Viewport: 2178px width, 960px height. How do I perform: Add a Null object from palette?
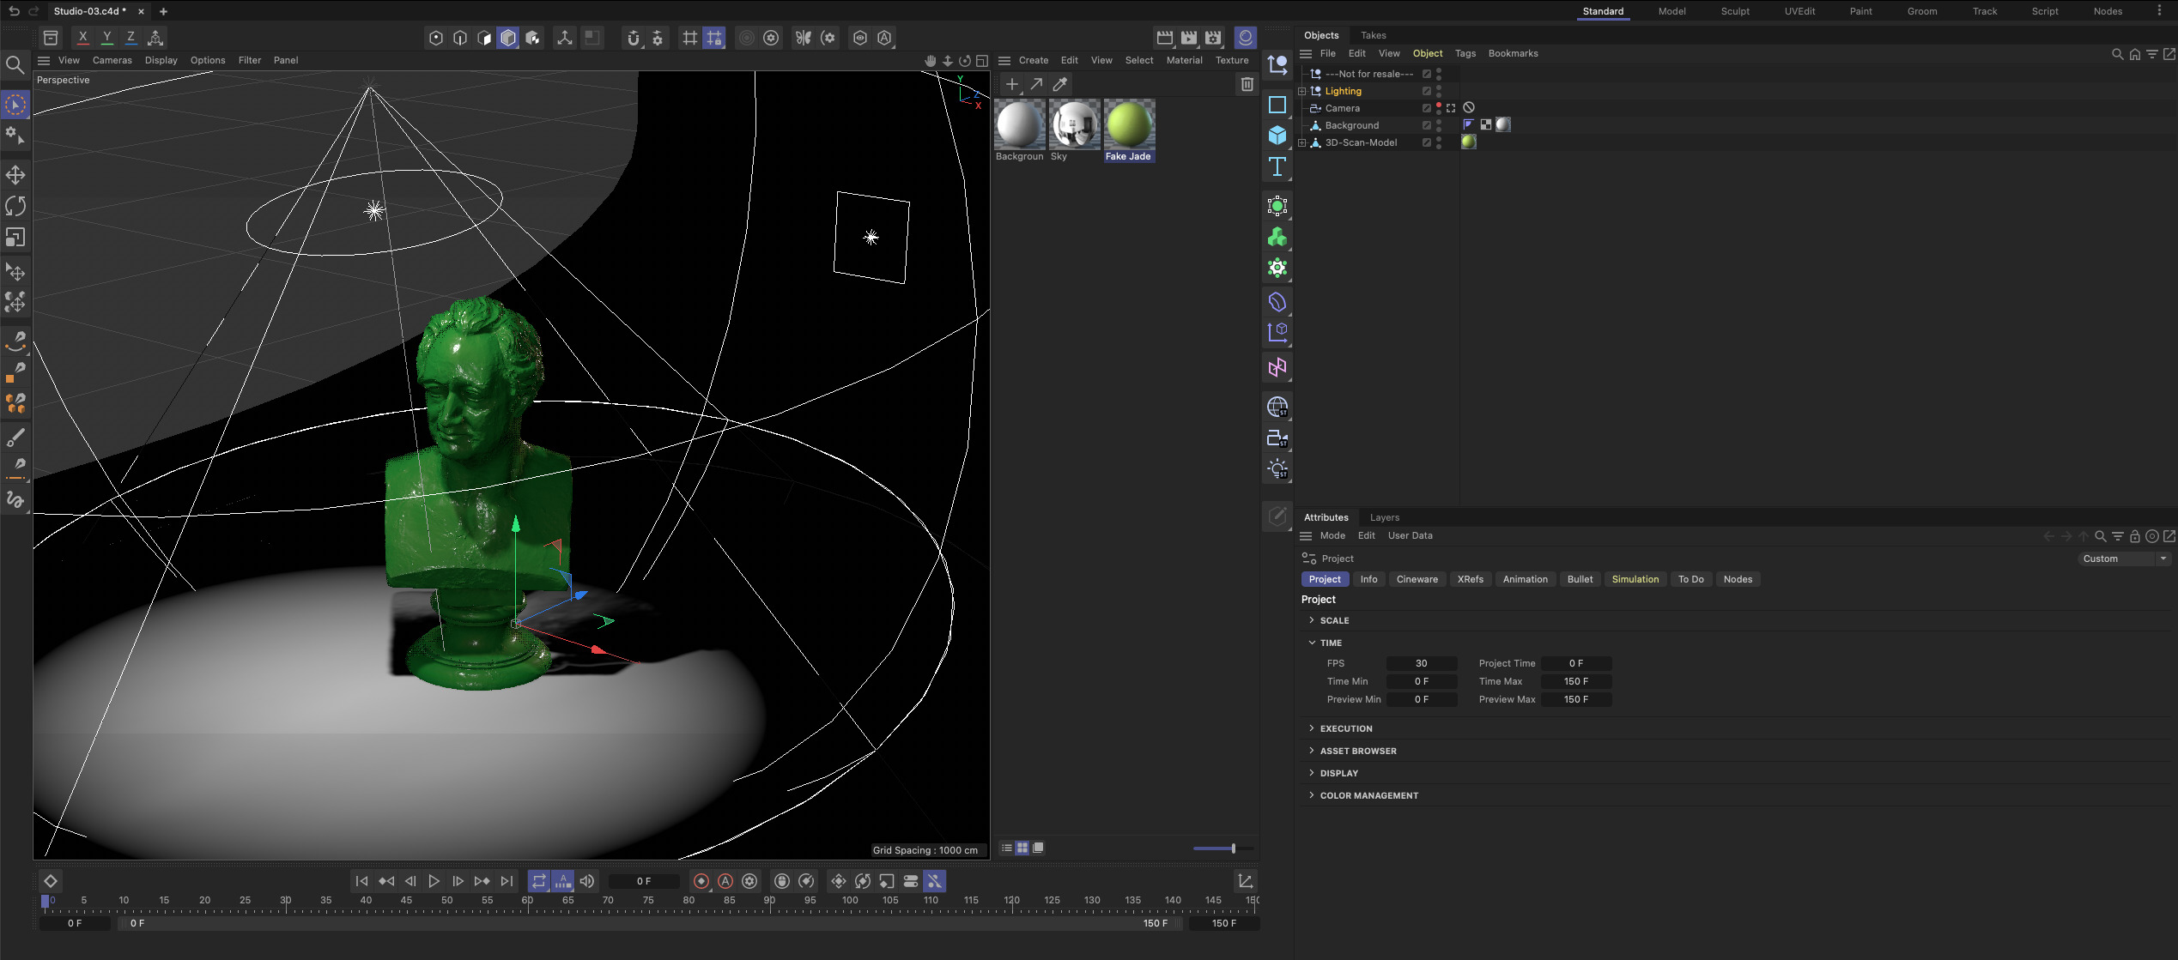[x=1277, y=65]
